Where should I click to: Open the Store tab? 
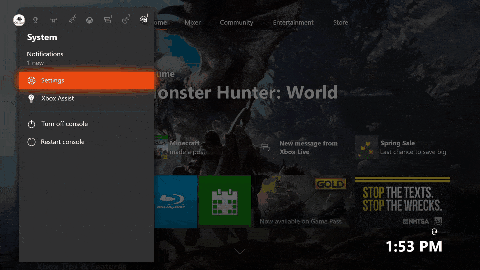coord(340,23)
